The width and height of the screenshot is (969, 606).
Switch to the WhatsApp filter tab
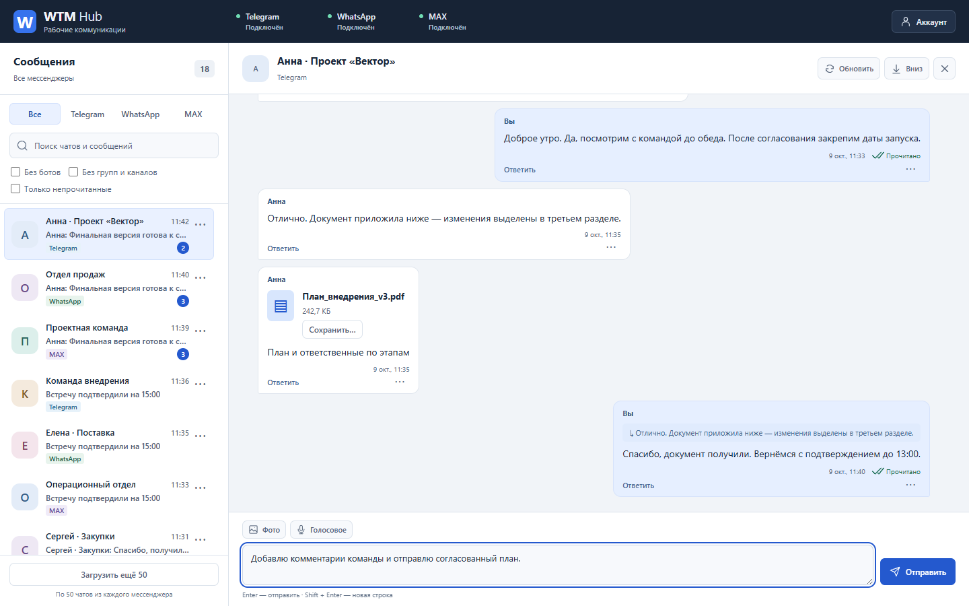pos(141,114)
